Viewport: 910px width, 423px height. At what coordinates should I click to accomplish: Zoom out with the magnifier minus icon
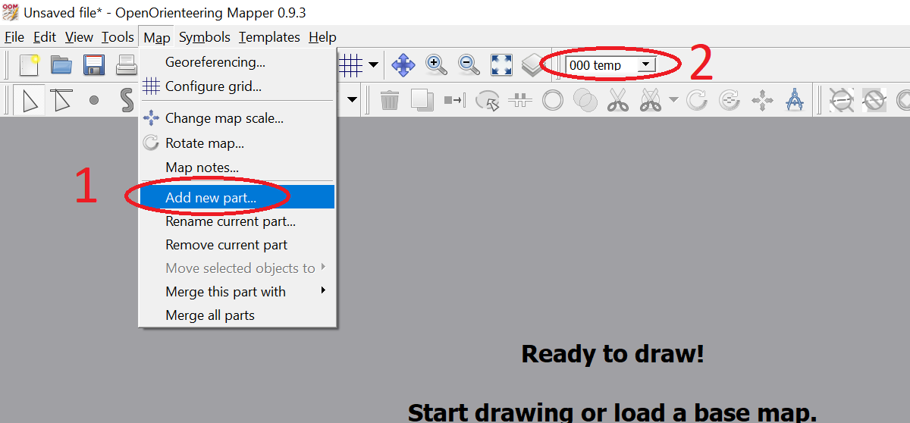(469, 65)
